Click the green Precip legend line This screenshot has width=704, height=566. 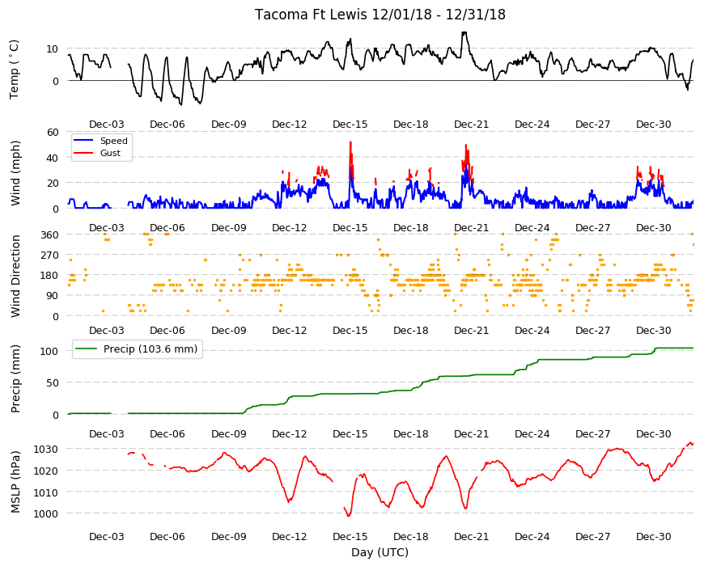(87, 349)
